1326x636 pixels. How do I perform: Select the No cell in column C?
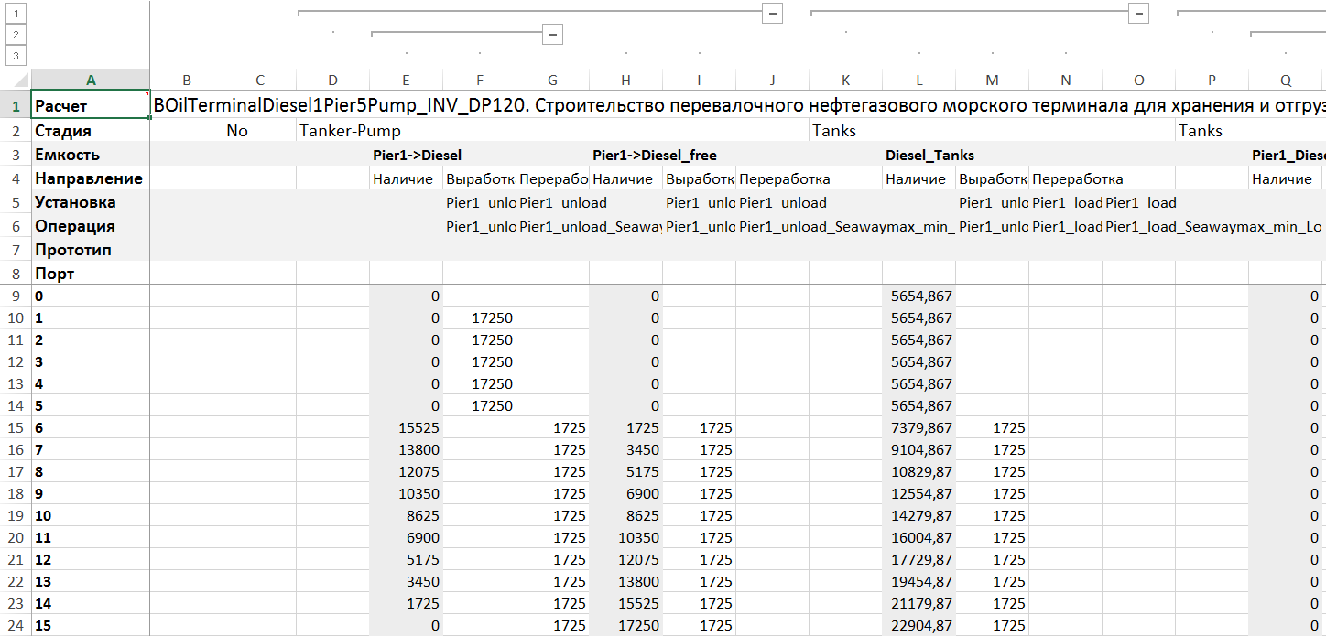tap(259, 131)
